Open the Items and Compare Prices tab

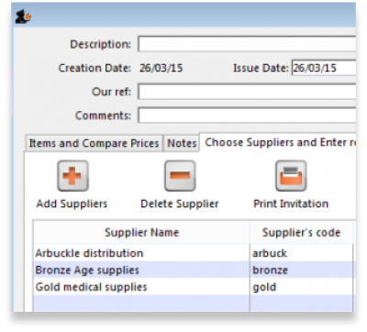pyautogui.click(x=94, y=143)
